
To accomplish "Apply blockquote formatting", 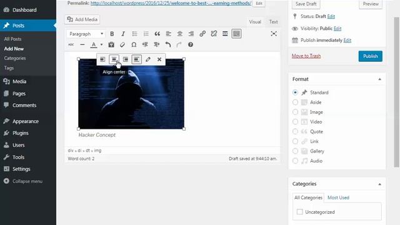I will 157,34.
